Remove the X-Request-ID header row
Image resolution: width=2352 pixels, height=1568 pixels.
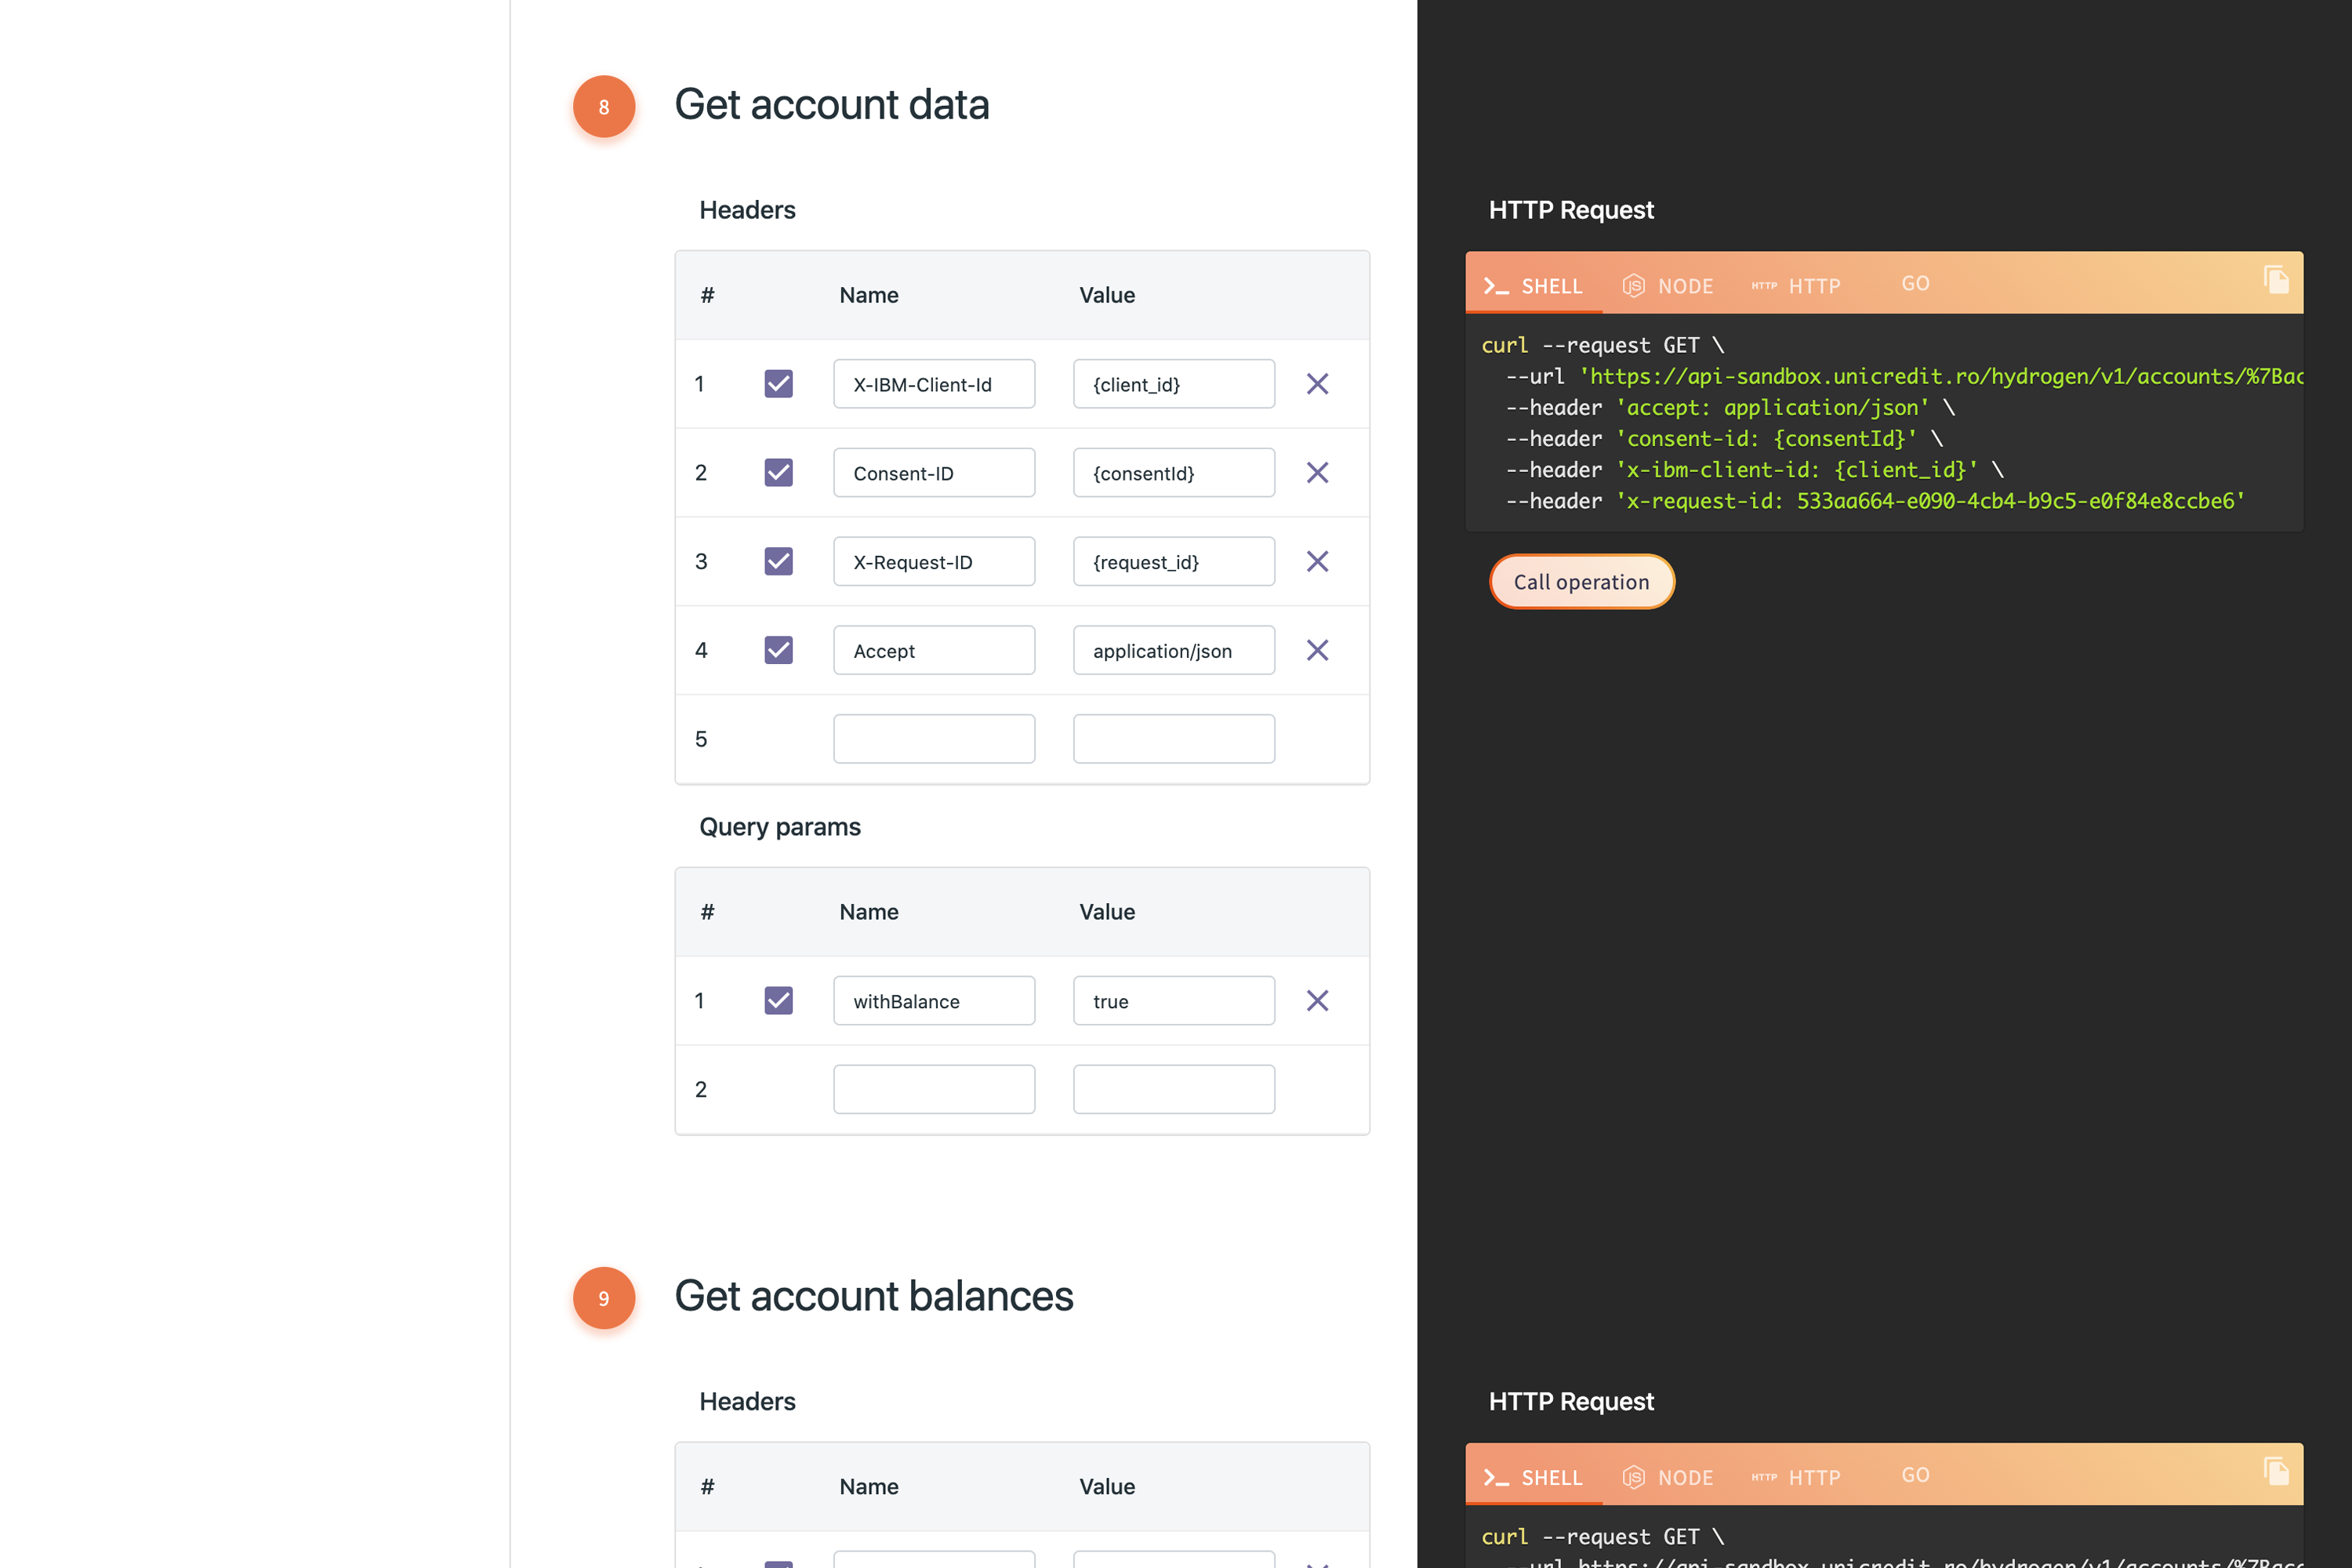[1317, 562]
